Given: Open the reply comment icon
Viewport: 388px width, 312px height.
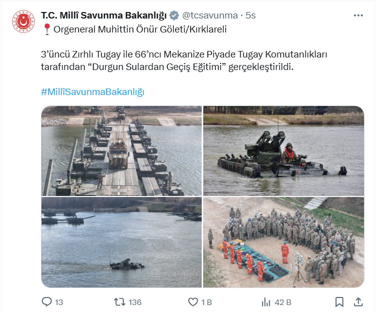Looking at the screenshot, I should click(46, 302).
